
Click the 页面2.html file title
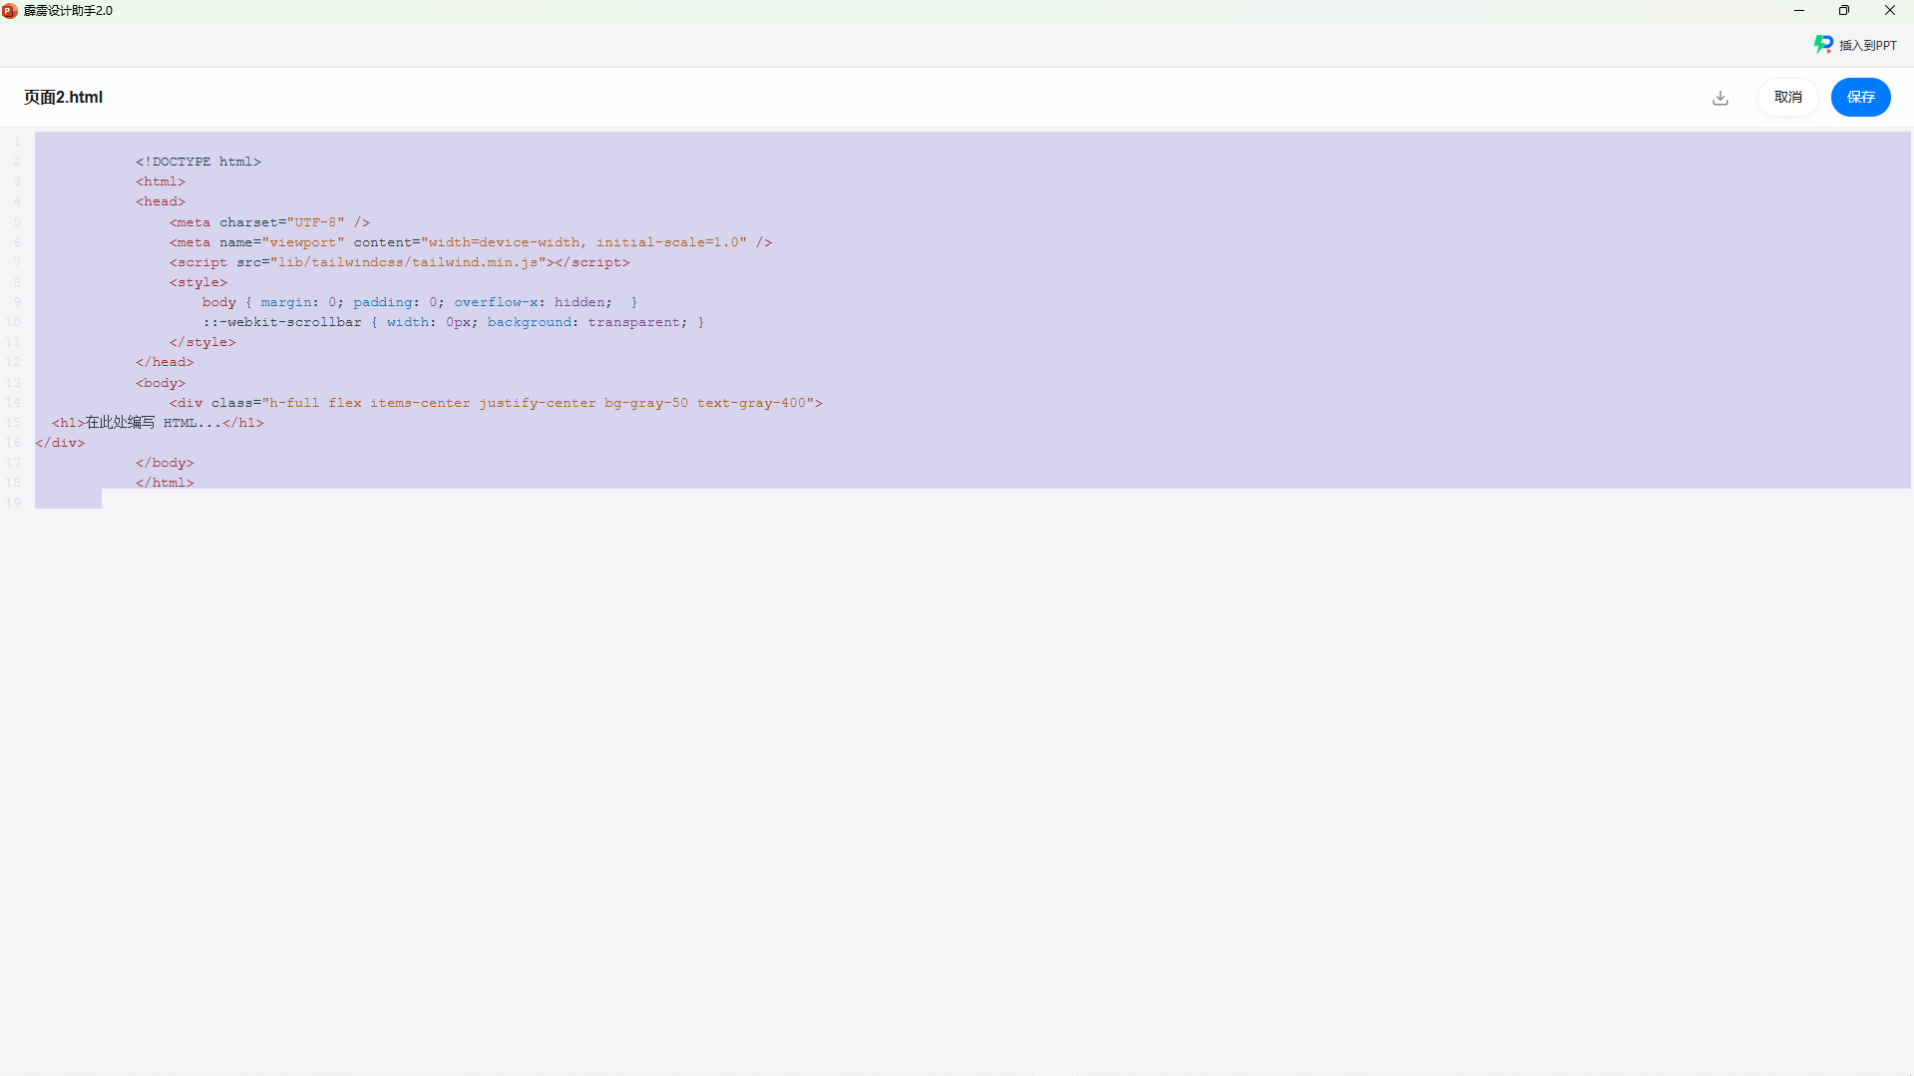point(63,98)
